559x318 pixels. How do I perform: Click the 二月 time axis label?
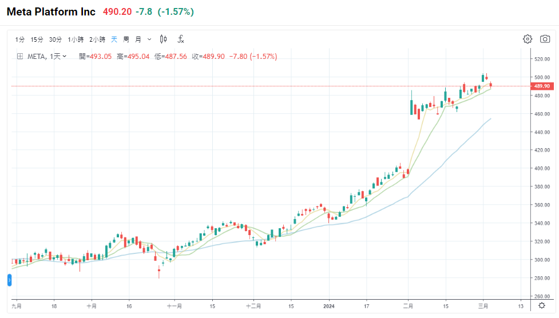[x=408, y=306]
